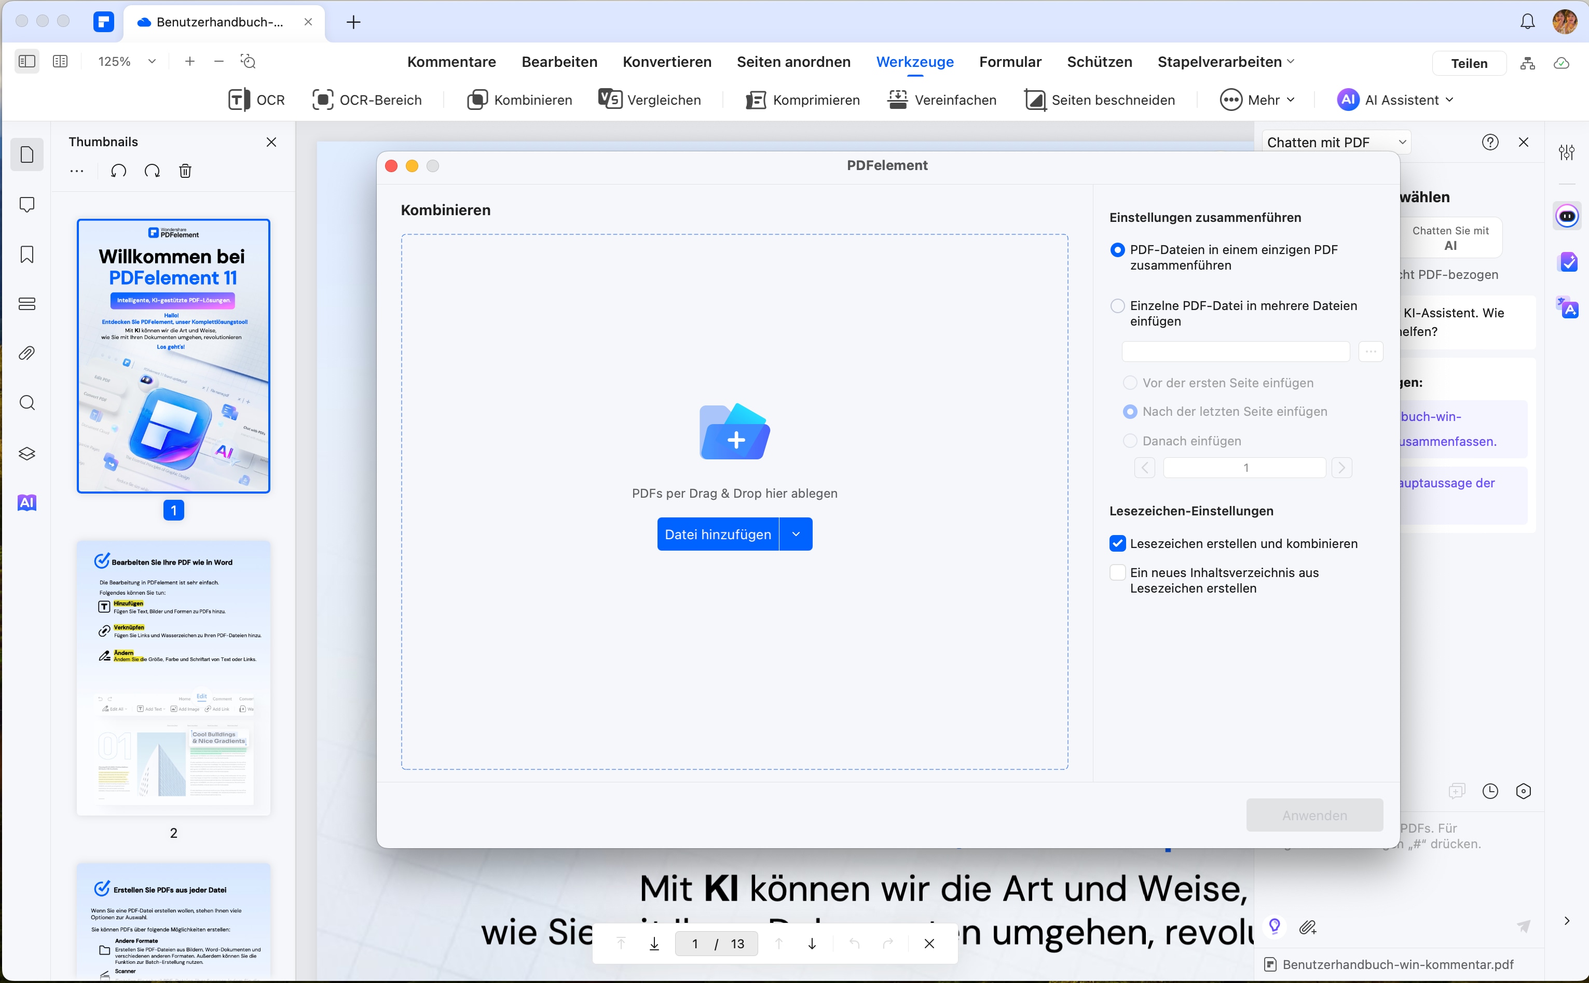Click the Anwenden button
The width and height of the screenshot is (1589, 983).
(1314, 815)
